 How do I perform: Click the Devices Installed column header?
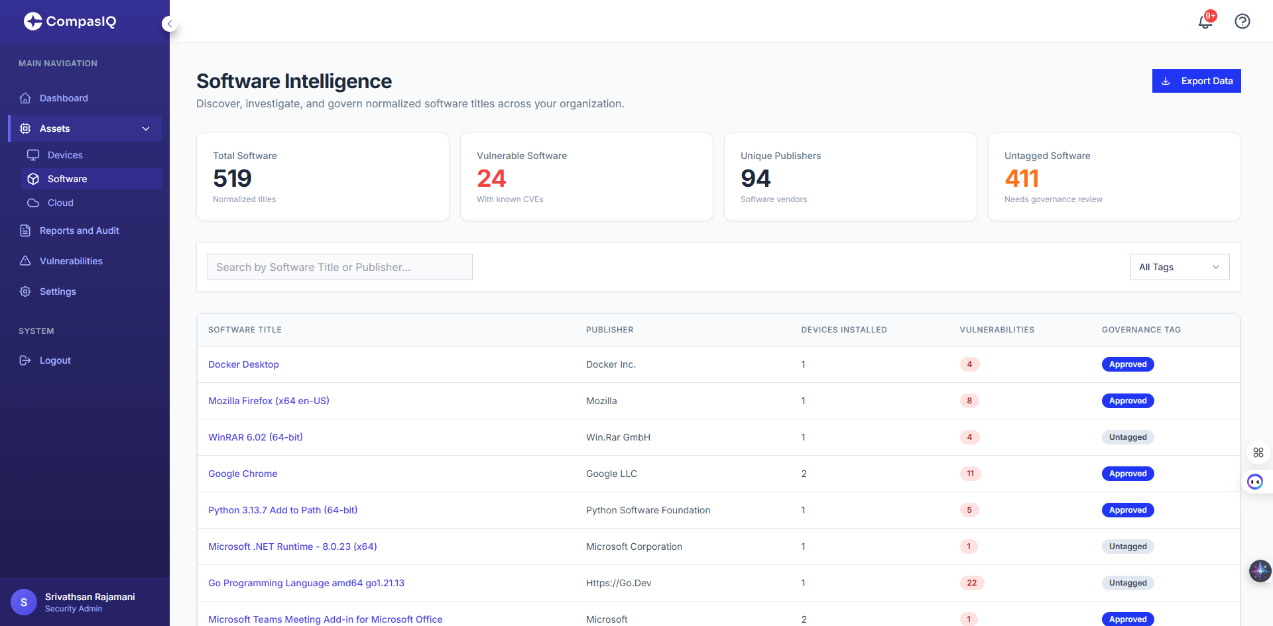coord(843,330)
